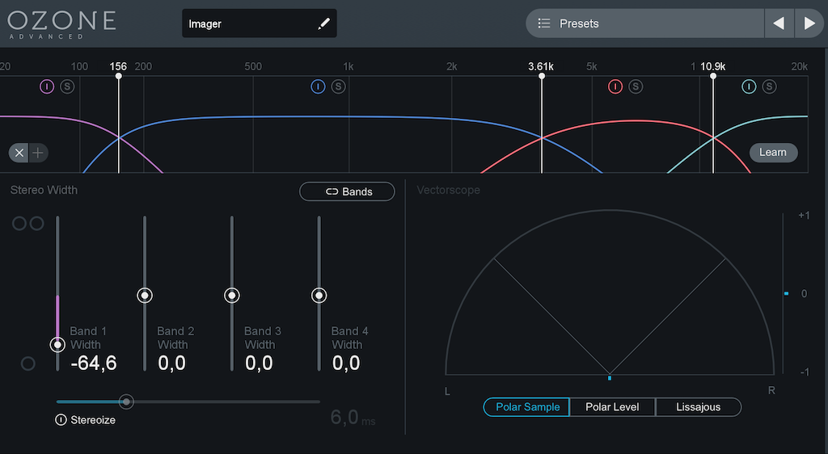Go to the previous preset arrow
This screenshot has height=454, width=828.
779,23
